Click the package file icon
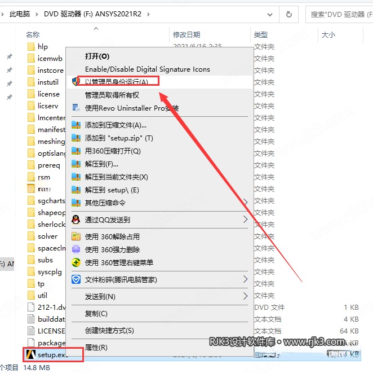This screenshot has width=373, height=373. tap(31, 343)
